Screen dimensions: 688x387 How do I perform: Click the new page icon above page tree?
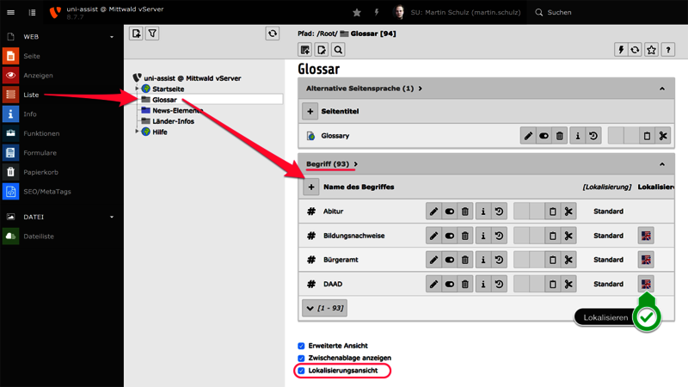point(136,34)
